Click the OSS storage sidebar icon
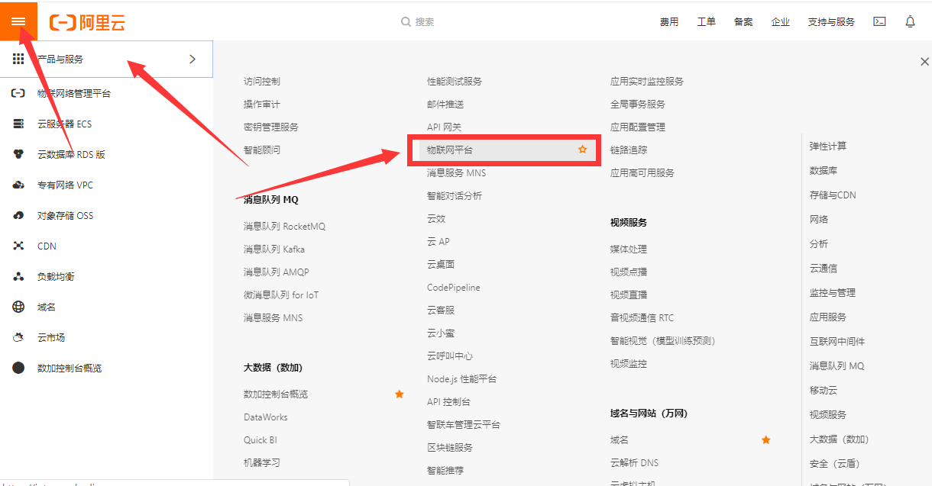Image resolution: width=932 pixels, height=486 pixels. point(18,215)
